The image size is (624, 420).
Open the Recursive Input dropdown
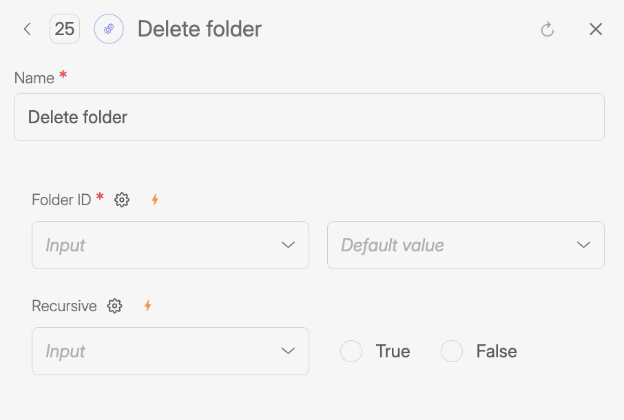(x=170, y=351)
